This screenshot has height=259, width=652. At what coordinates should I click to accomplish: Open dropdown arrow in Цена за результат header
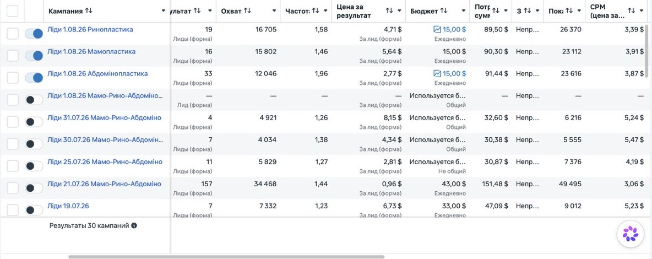pos(400,11)
